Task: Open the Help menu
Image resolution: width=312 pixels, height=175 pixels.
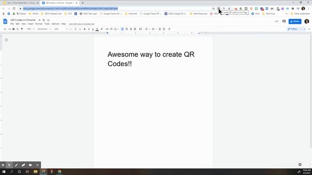Action: coord(63,24)
